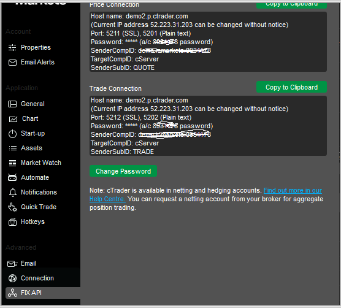Click the Trade Connection details text box
The height and width of the screenshot is (308, 341).
(208, 126)
